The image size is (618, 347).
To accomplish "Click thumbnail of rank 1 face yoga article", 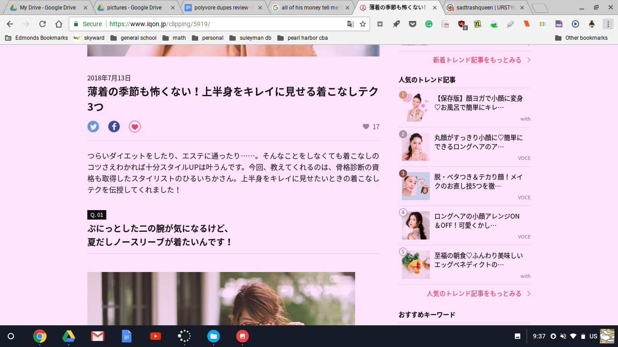I will (416, 108).
